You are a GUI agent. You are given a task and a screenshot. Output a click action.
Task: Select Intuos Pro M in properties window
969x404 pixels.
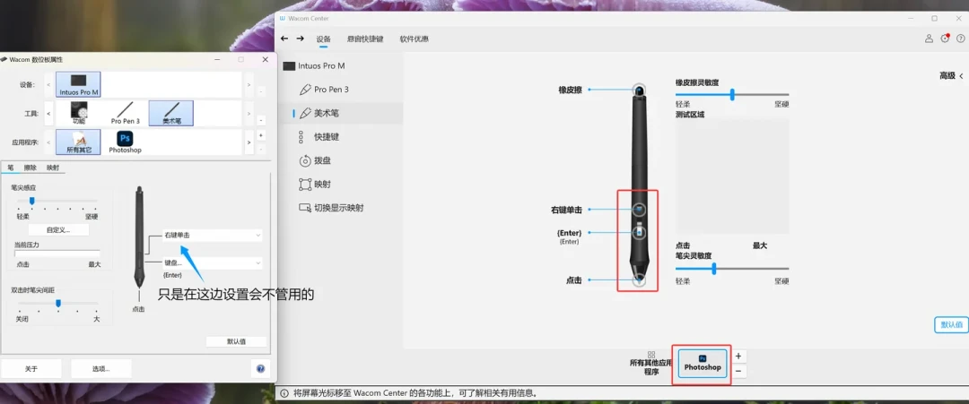(78, 84)
